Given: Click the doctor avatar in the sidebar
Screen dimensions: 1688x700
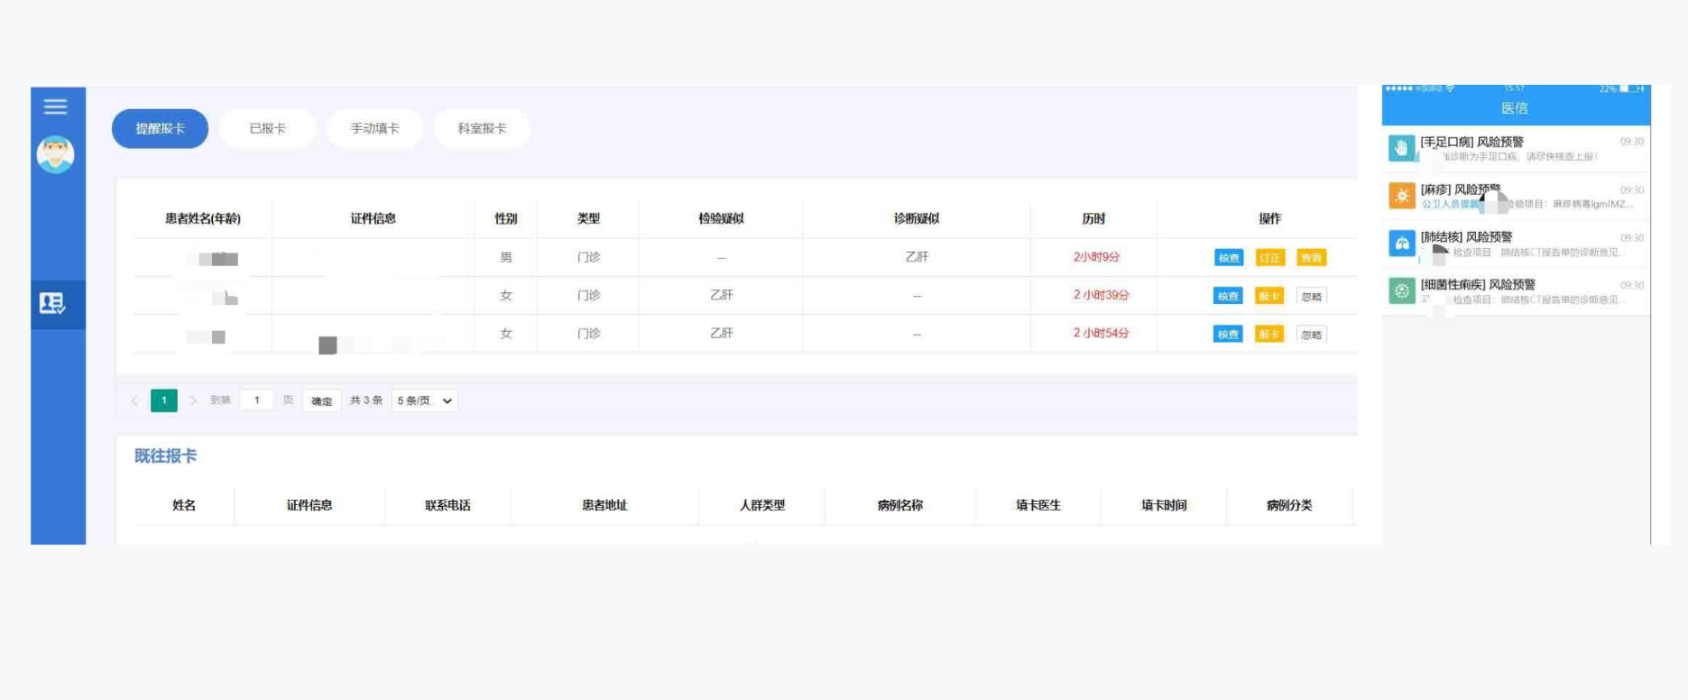Looking at the screenshot, I should pyautogui.click(x=55, y=154).
